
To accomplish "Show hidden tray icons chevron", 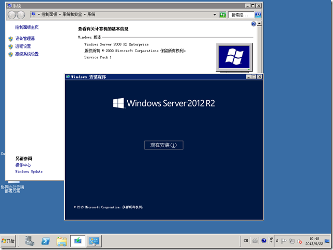I will 277,241.
